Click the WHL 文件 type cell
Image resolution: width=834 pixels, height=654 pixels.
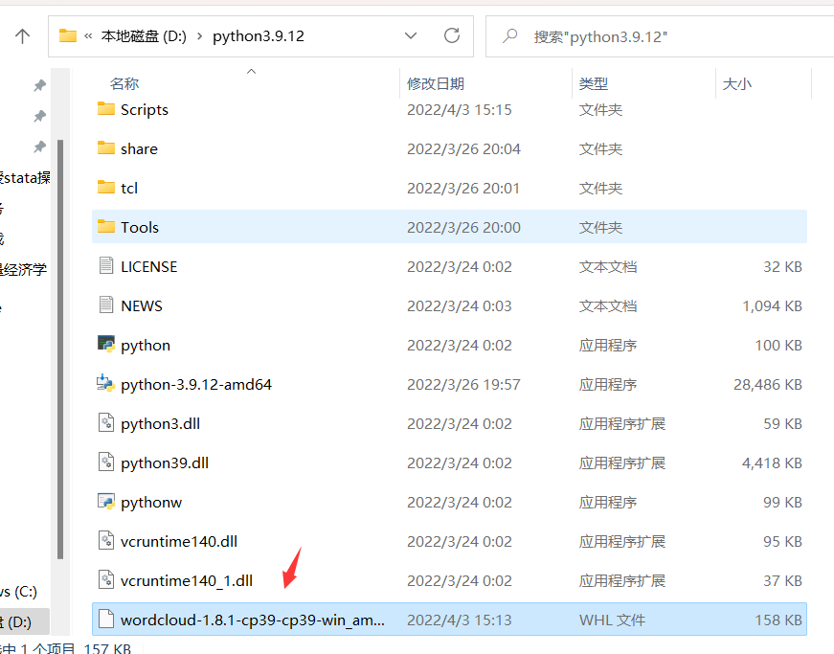pyautogui.click(x=612, y=620)
